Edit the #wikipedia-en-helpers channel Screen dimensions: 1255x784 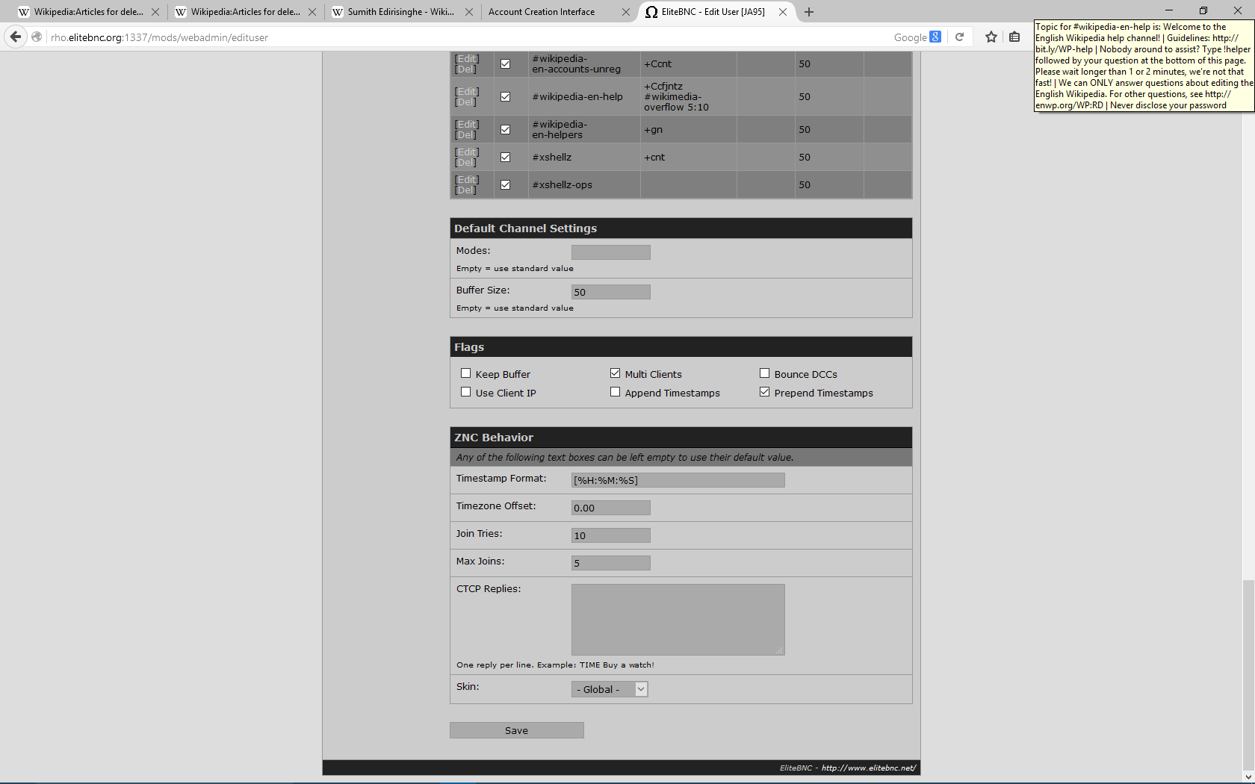click(x=467, y=125)
